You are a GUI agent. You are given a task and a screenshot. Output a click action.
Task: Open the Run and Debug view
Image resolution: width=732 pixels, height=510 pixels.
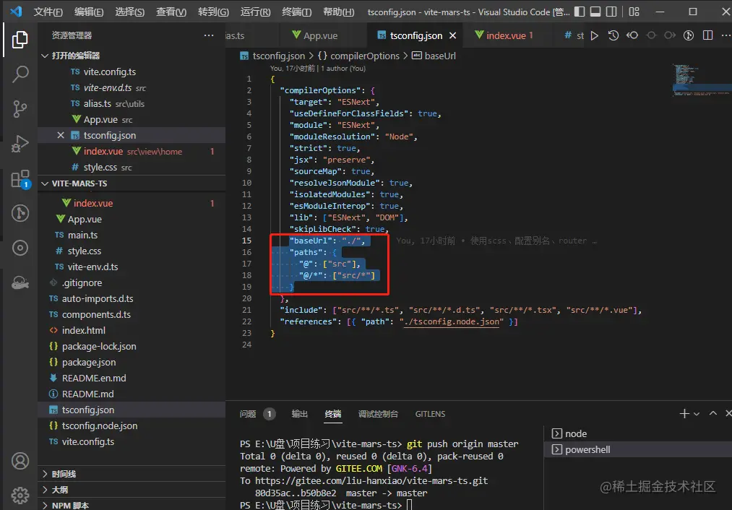click(20, 144)
